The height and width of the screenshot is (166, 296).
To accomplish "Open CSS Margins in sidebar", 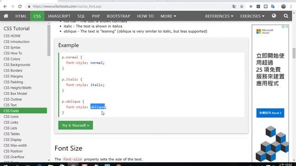I will point(13,76).
